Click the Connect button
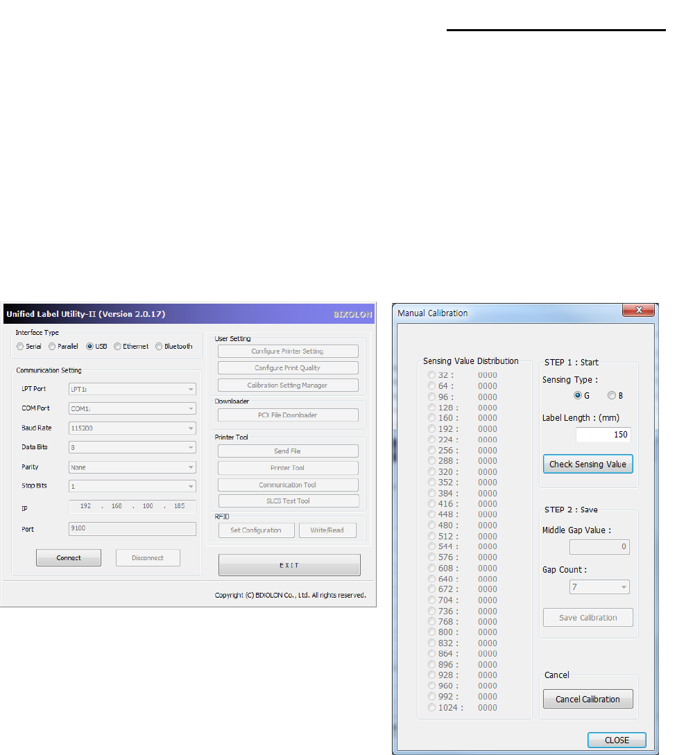 coord(69,557)
